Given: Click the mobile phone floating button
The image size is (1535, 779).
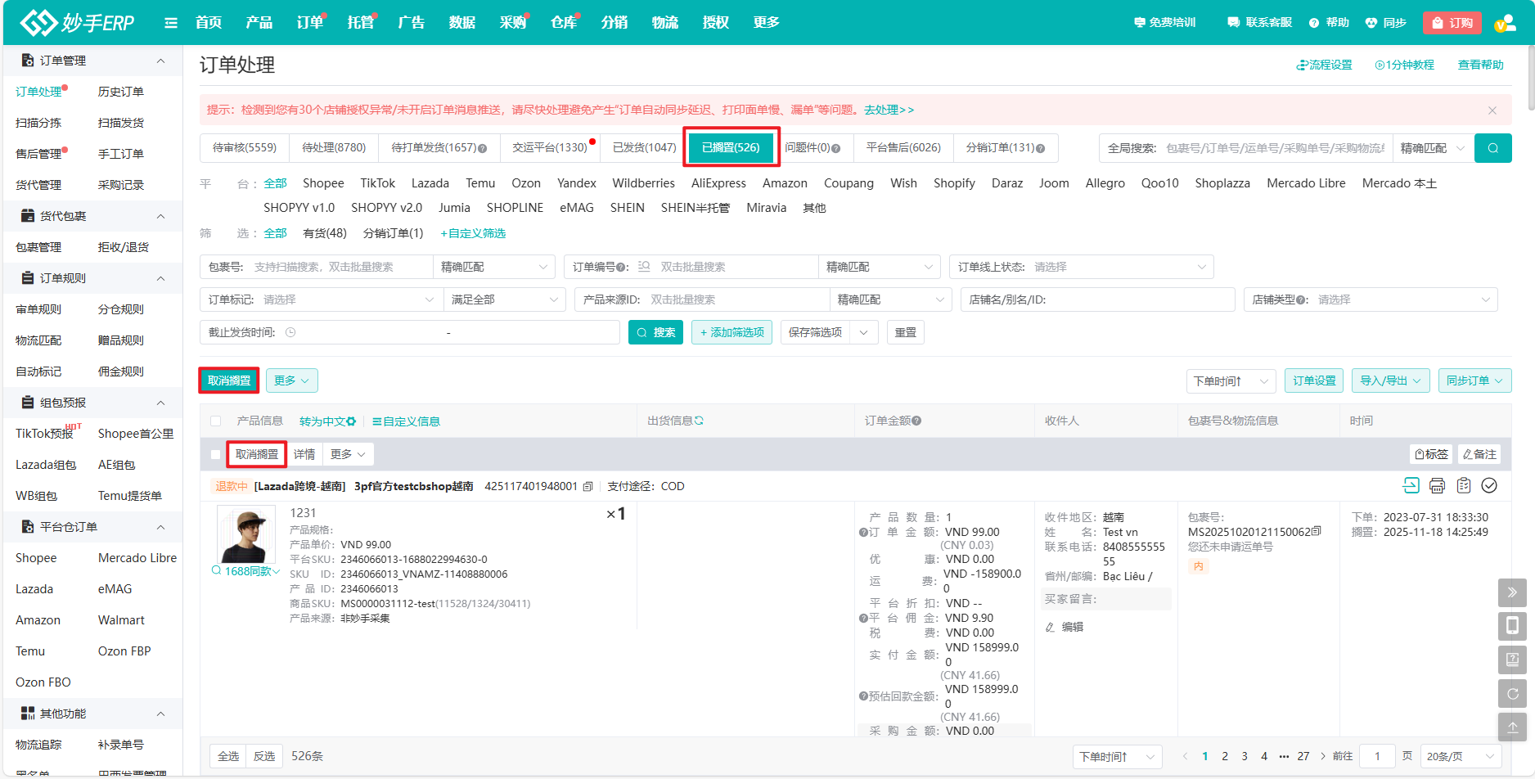Looking at the screenshot, I should click(1512, 626).
